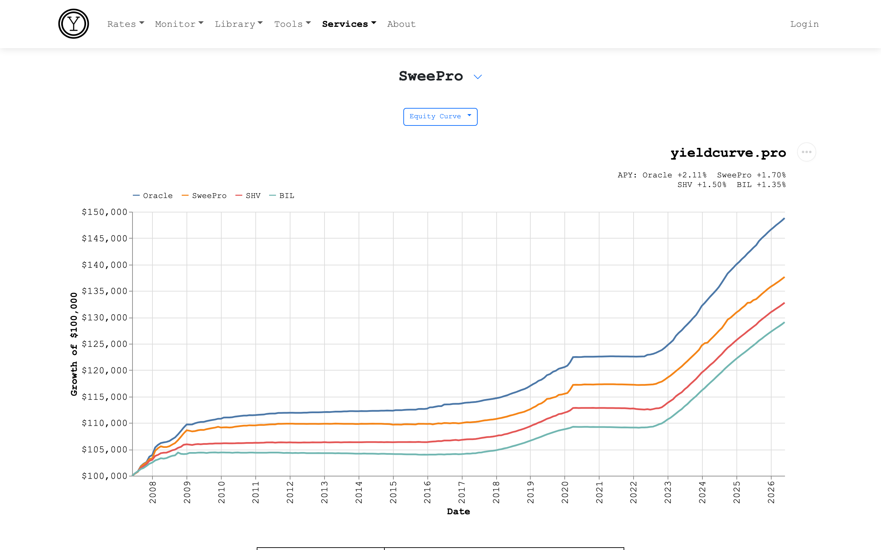Expand the Services menu

pyautogui.click(x=349, y=24)
